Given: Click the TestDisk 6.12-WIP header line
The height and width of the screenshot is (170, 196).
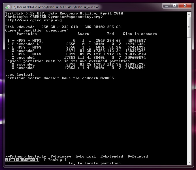Looking at the screenshot, I should (x=64, y=13).
